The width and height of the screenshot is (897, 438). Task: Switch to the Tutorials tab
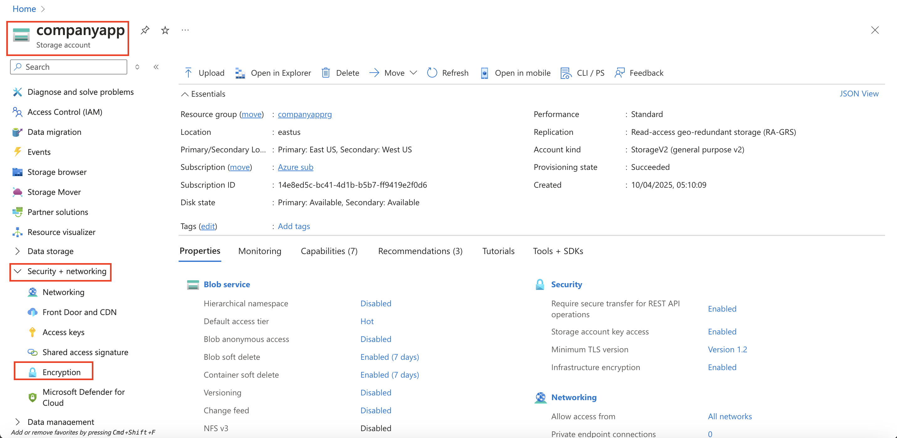[x=498, y=251]
